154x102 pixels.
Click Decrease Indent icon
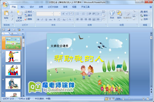90,14
